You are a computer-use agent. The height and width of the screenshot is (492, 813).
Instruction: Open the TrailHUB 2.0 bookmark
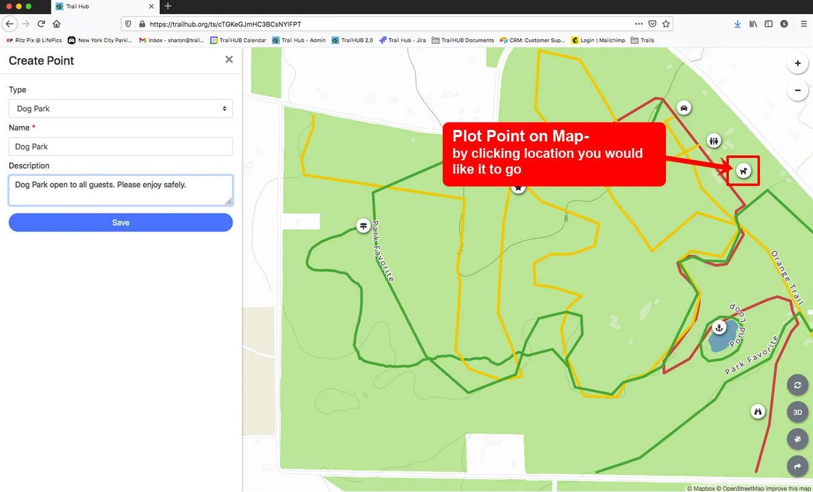353,40
